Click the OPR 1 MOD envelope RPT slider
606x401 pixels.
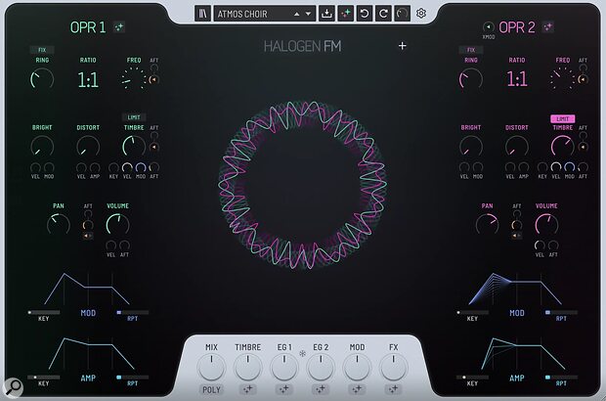(132, 312)
